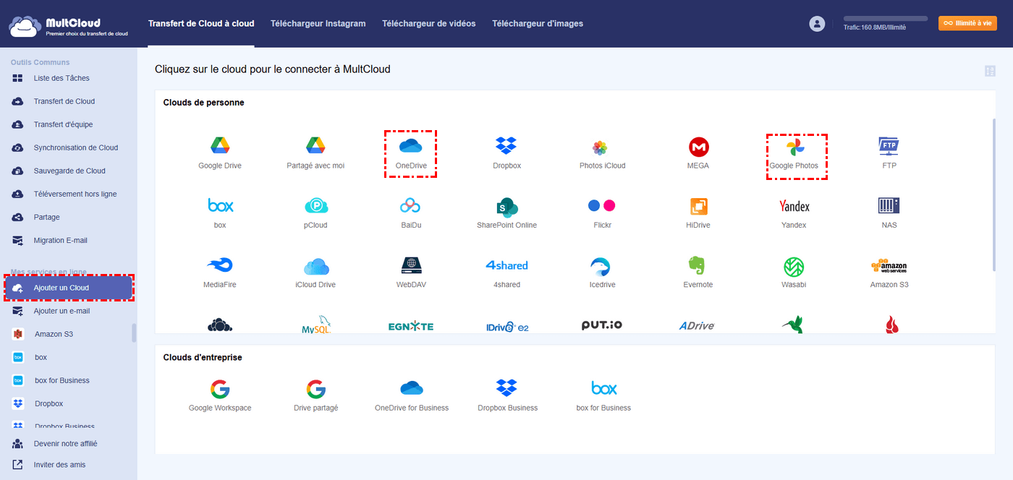
Task: Click the MultCloud logo
Action: [x=69, y=27]
